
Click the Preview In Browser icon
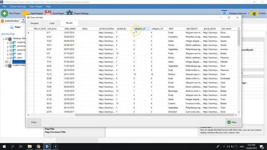click(224, 13)
